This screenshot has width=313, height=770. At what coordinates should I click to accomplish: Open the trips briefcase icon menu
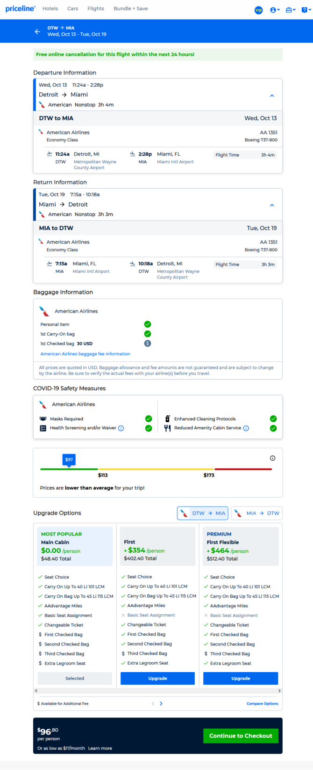[290, 10]
